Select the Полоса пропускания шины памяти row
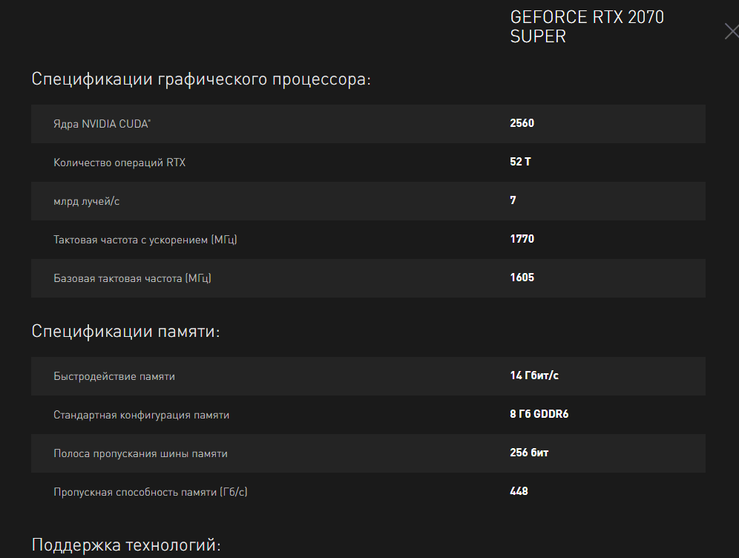The image size is (739, 558). 368,453
